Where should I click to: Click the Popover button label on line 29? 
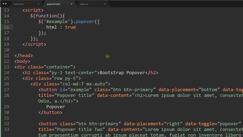(x=56, y=107)
